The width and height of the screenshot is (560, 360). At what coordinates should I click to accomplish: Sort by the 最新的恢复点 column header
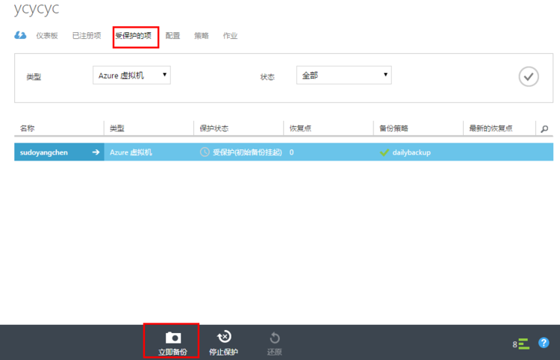tap(491, 128)
